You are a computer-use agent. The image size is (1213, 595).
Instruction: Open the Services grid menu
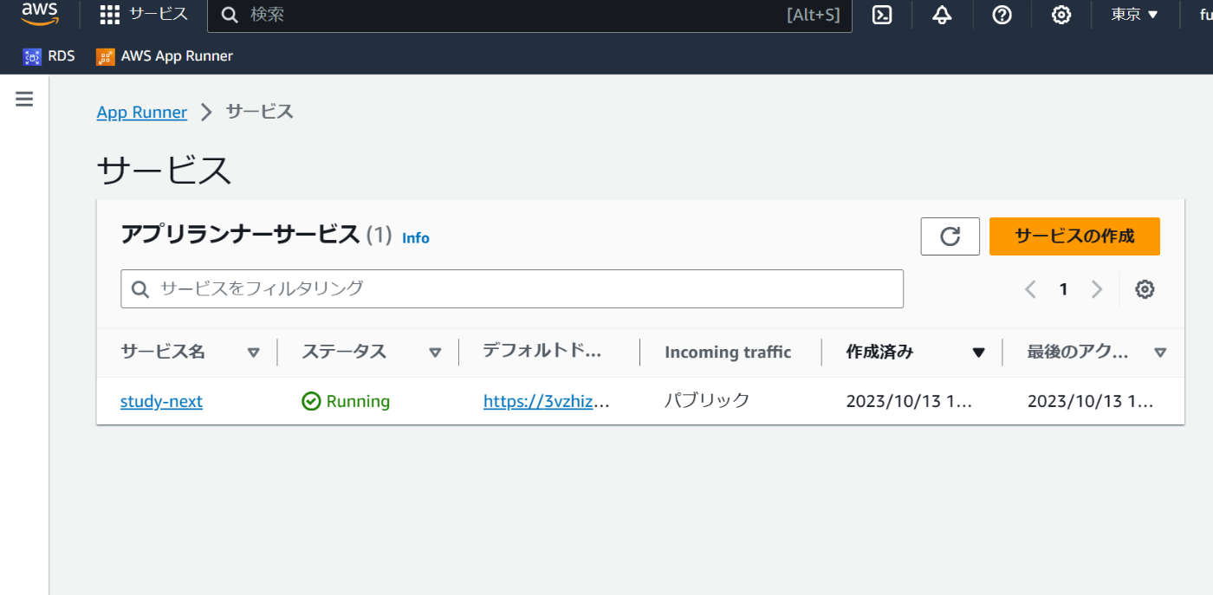[x=144, y=14]
